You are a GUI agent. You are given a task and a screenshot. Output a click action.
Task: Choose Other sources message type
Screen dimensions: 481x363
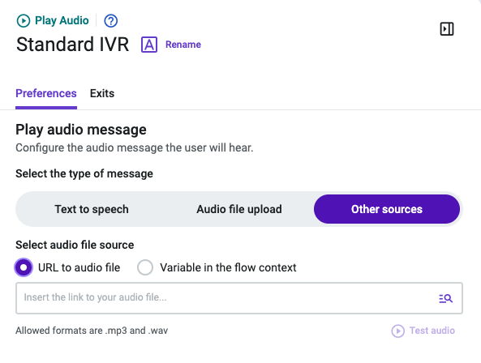pyautogui.click(x=387, y=209)
